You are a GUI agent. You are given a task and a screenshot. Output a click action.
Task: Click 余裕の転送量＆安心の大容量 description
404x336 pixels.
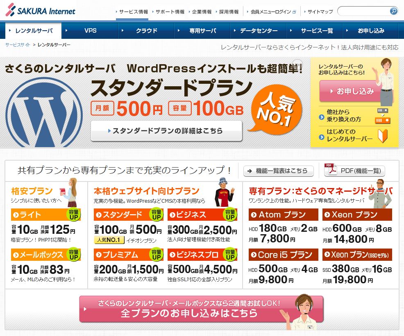tap(125, 279)
